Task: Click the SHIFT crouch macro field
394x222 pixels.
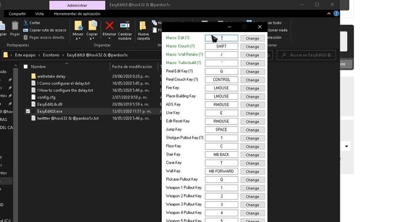Action: click(x=222, y=46)
